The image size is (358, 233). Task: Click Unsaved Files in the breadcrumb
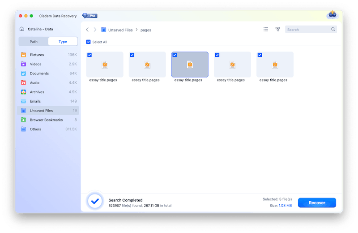(120, 30)
